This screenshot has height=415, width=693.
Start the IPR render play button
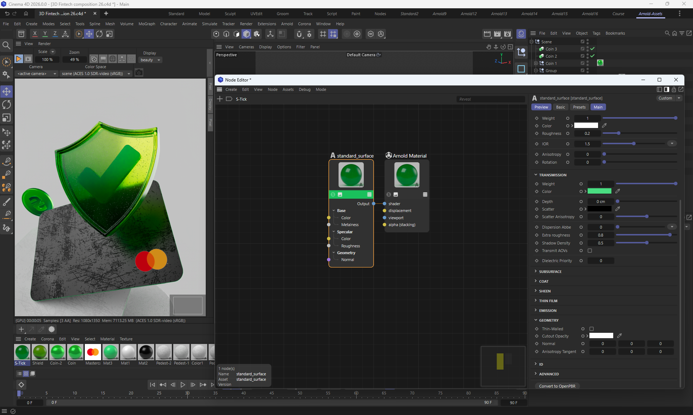click(19, 59)
